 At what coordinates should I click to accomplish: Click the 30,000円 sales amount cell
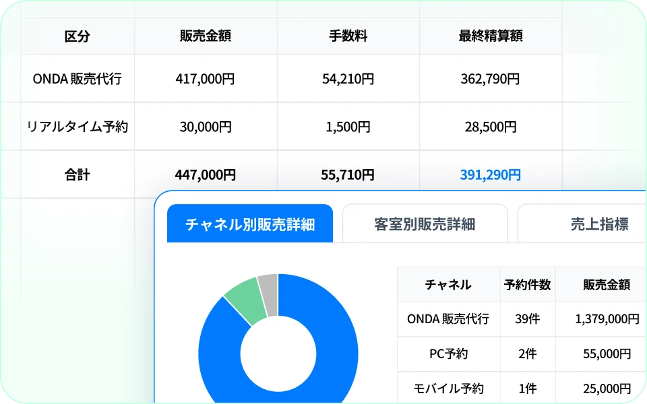point(205,127)
